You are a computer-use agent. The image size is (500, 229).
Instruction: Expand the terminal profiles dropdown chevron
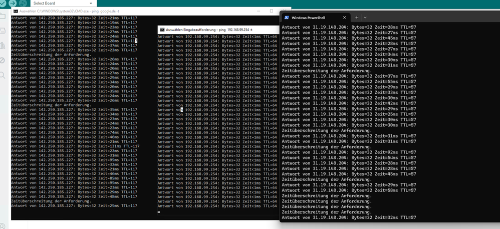[365, 17]
